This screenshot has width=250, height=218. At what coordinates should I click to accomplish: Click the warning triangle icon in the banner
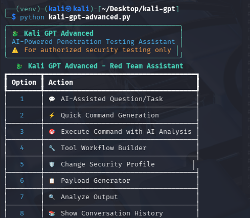[15, 50]
